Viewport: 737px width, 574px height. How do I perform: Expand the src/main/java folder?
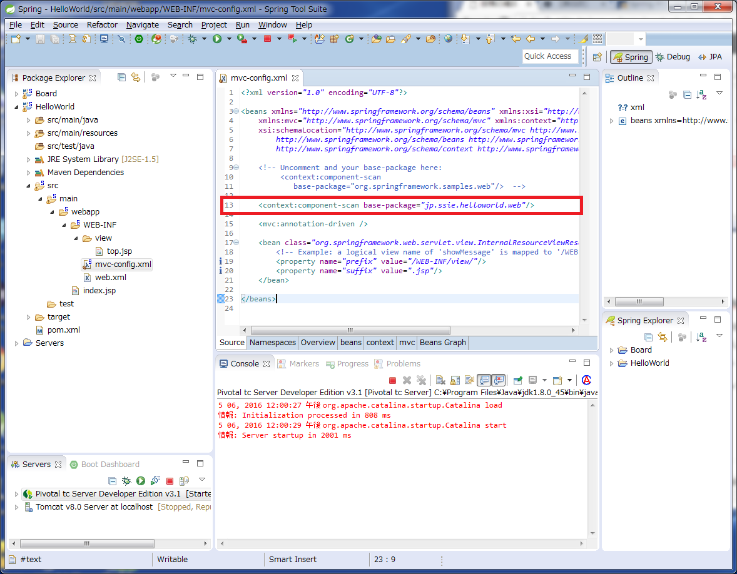click(x=28, y=120)
